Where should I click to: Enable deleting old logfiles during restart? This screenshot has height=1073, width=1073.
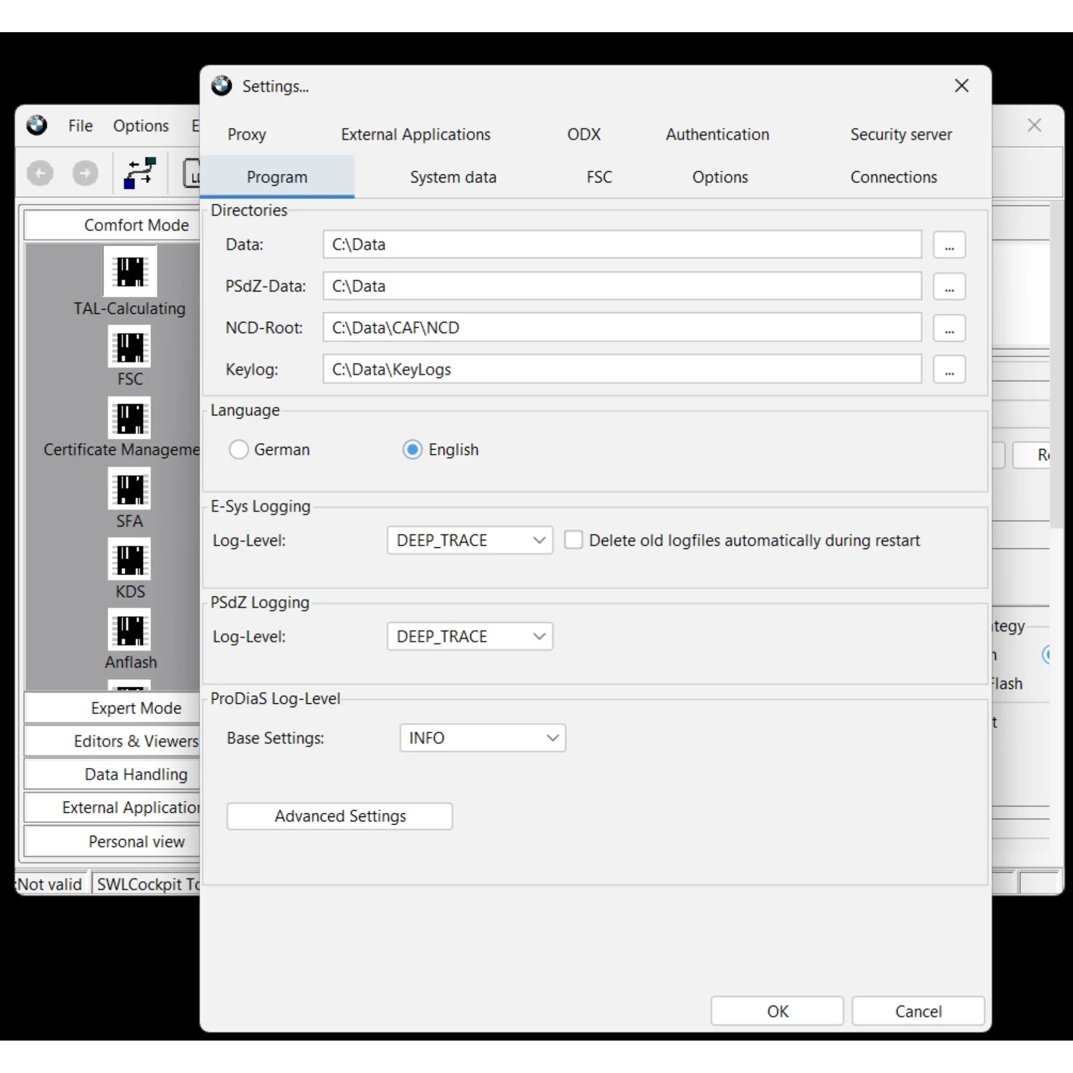coord(573,540)
